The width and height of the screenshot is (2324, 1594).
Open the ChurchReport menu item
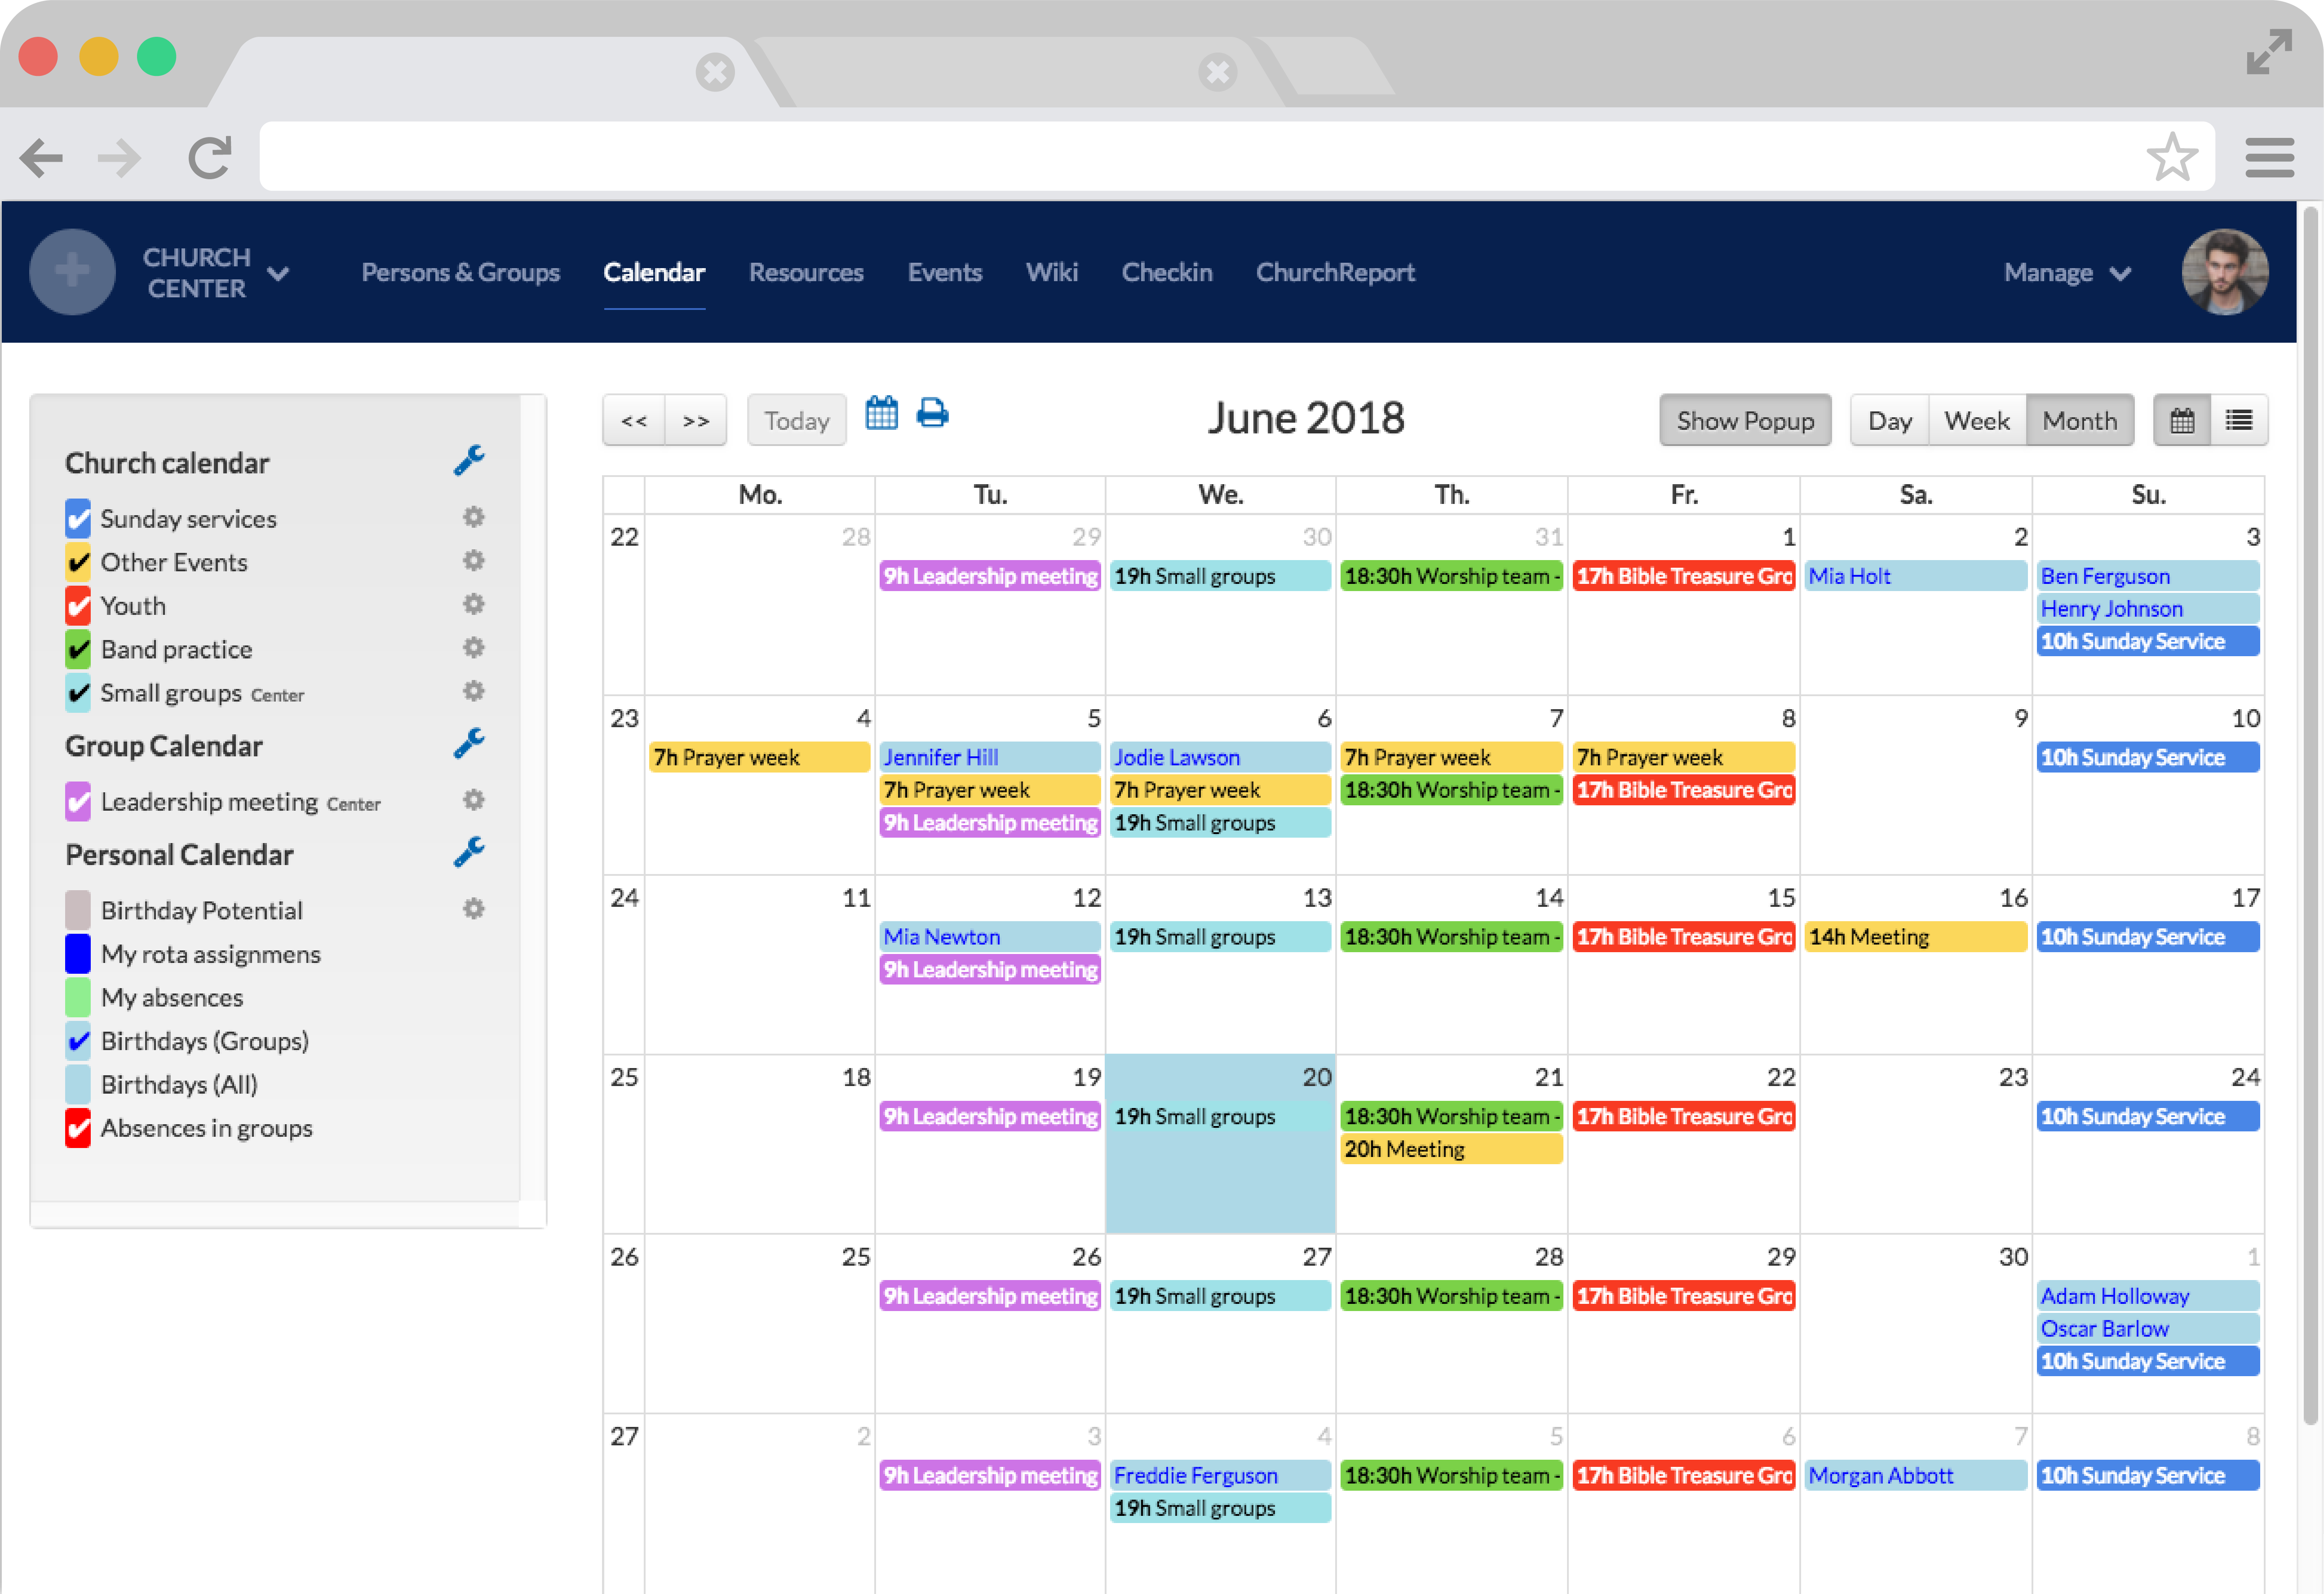1335,272
